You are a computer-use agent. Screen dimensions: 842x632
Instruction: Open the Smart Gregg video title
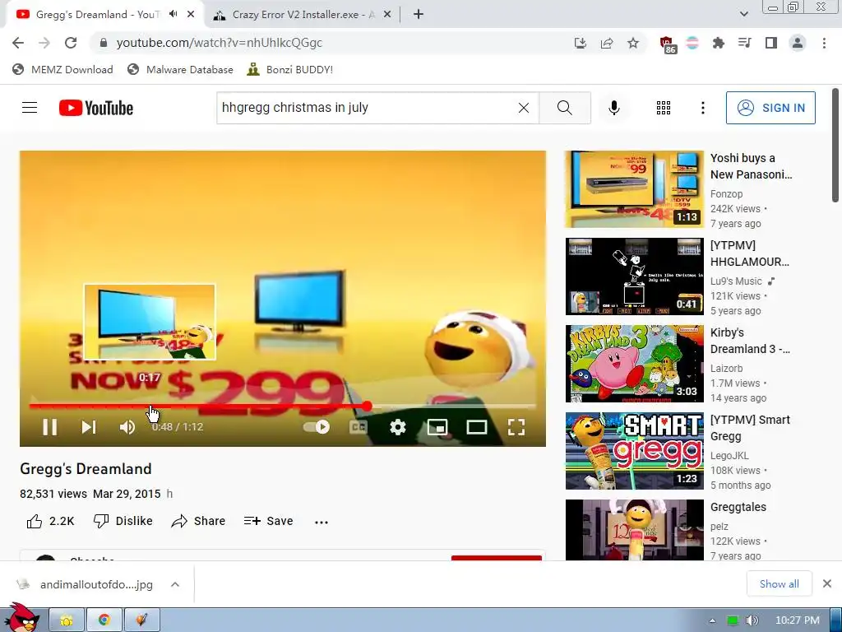[x=750, y=428]
